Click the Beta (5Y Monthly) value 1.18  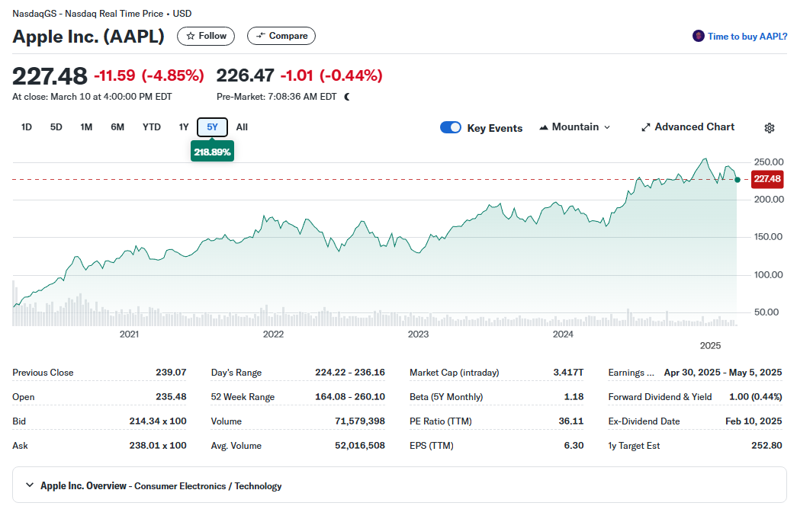click(x=574, y=397)
